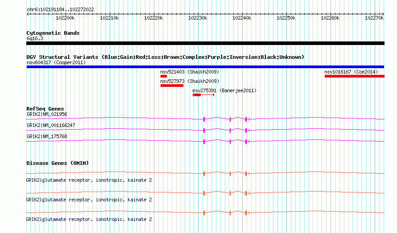Click the Disease Genes (OMIM) track heading
This screenshot has height=233, width=397.
(x=58, y=163)
